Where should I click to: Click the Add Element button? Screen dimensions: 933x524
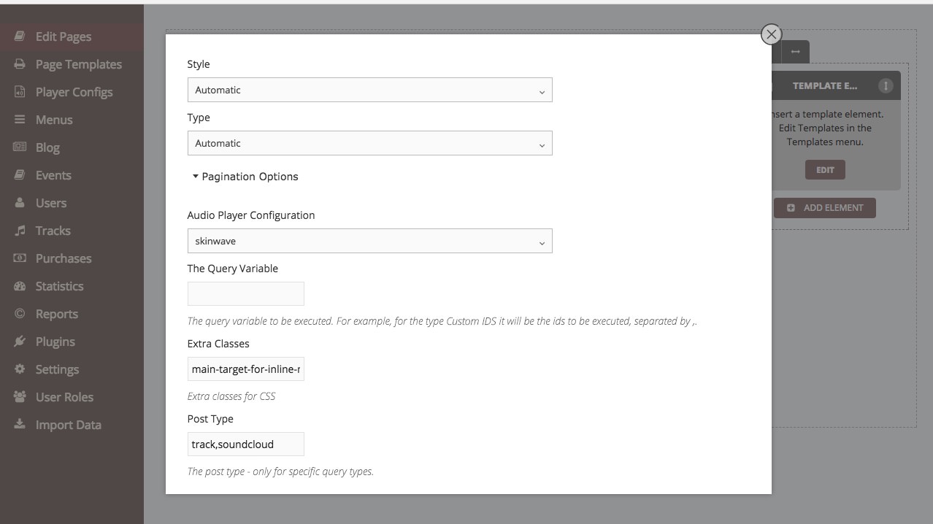click(x=825, y=208)
